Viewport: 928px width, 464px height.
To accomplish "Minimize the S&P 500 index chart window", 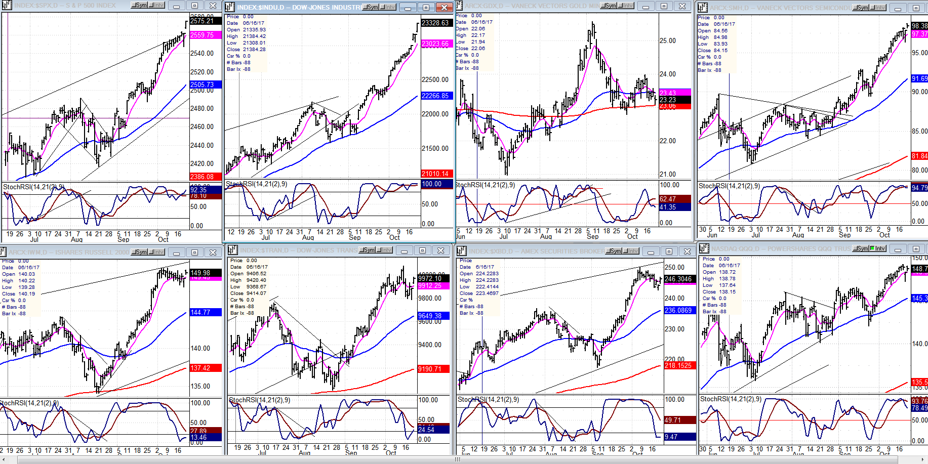I will 177,6.
